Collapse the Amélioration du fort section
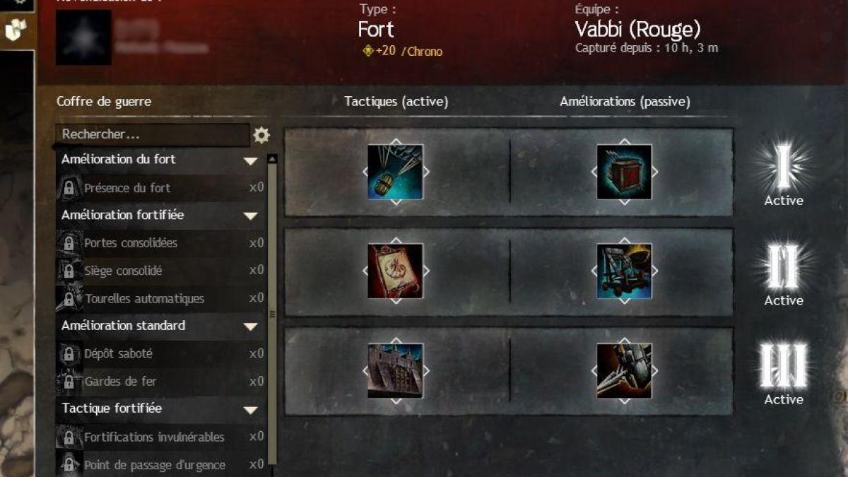 click(x=250, y=161)
